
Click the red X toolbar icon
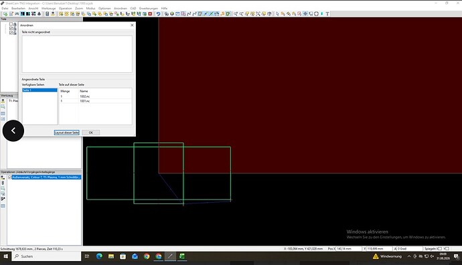pos(150,14)
